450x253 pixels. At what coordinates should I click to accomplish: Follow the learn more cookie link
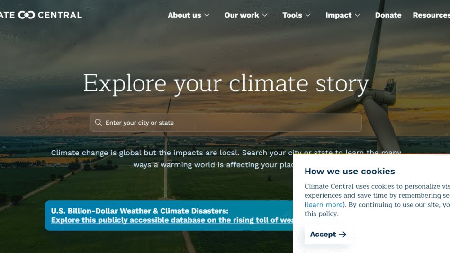point(324,205)
